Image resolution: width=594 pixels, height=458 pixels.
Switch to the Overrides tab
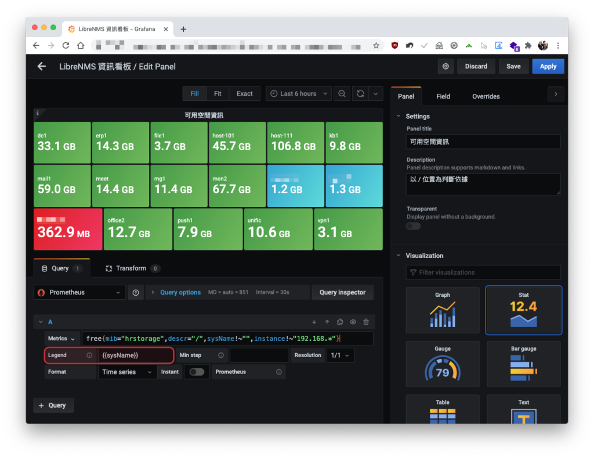[x=486, y=96]
